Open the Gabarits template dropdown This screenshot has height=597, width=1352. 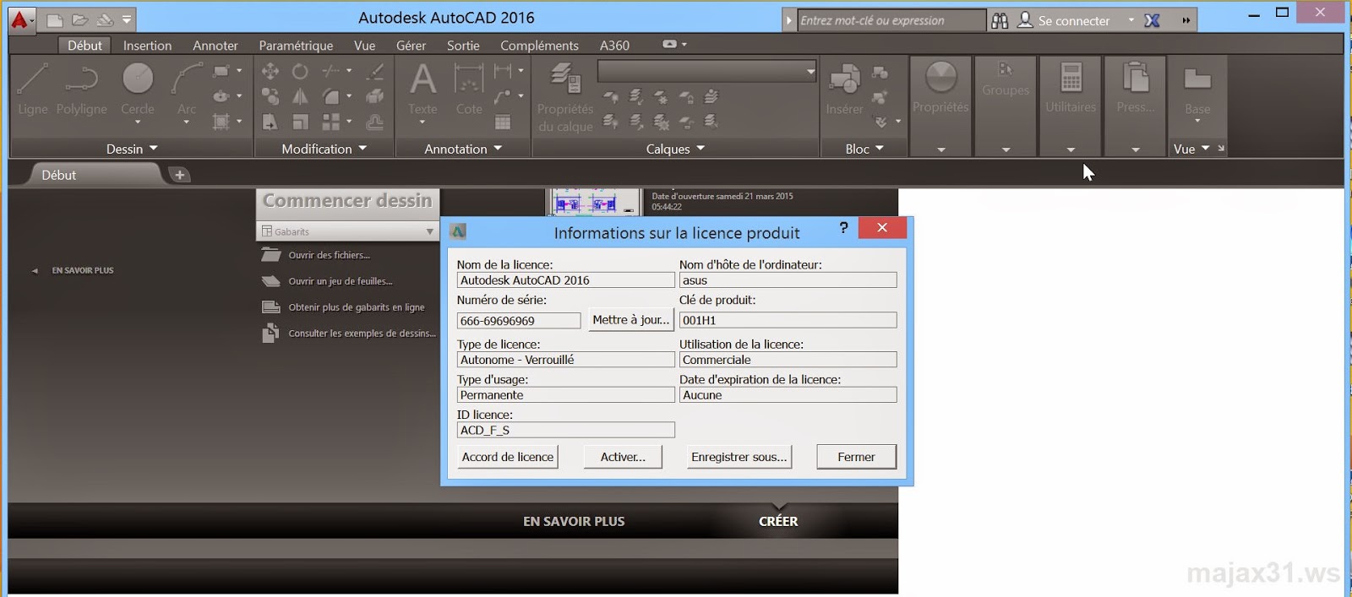pos(347,231)
